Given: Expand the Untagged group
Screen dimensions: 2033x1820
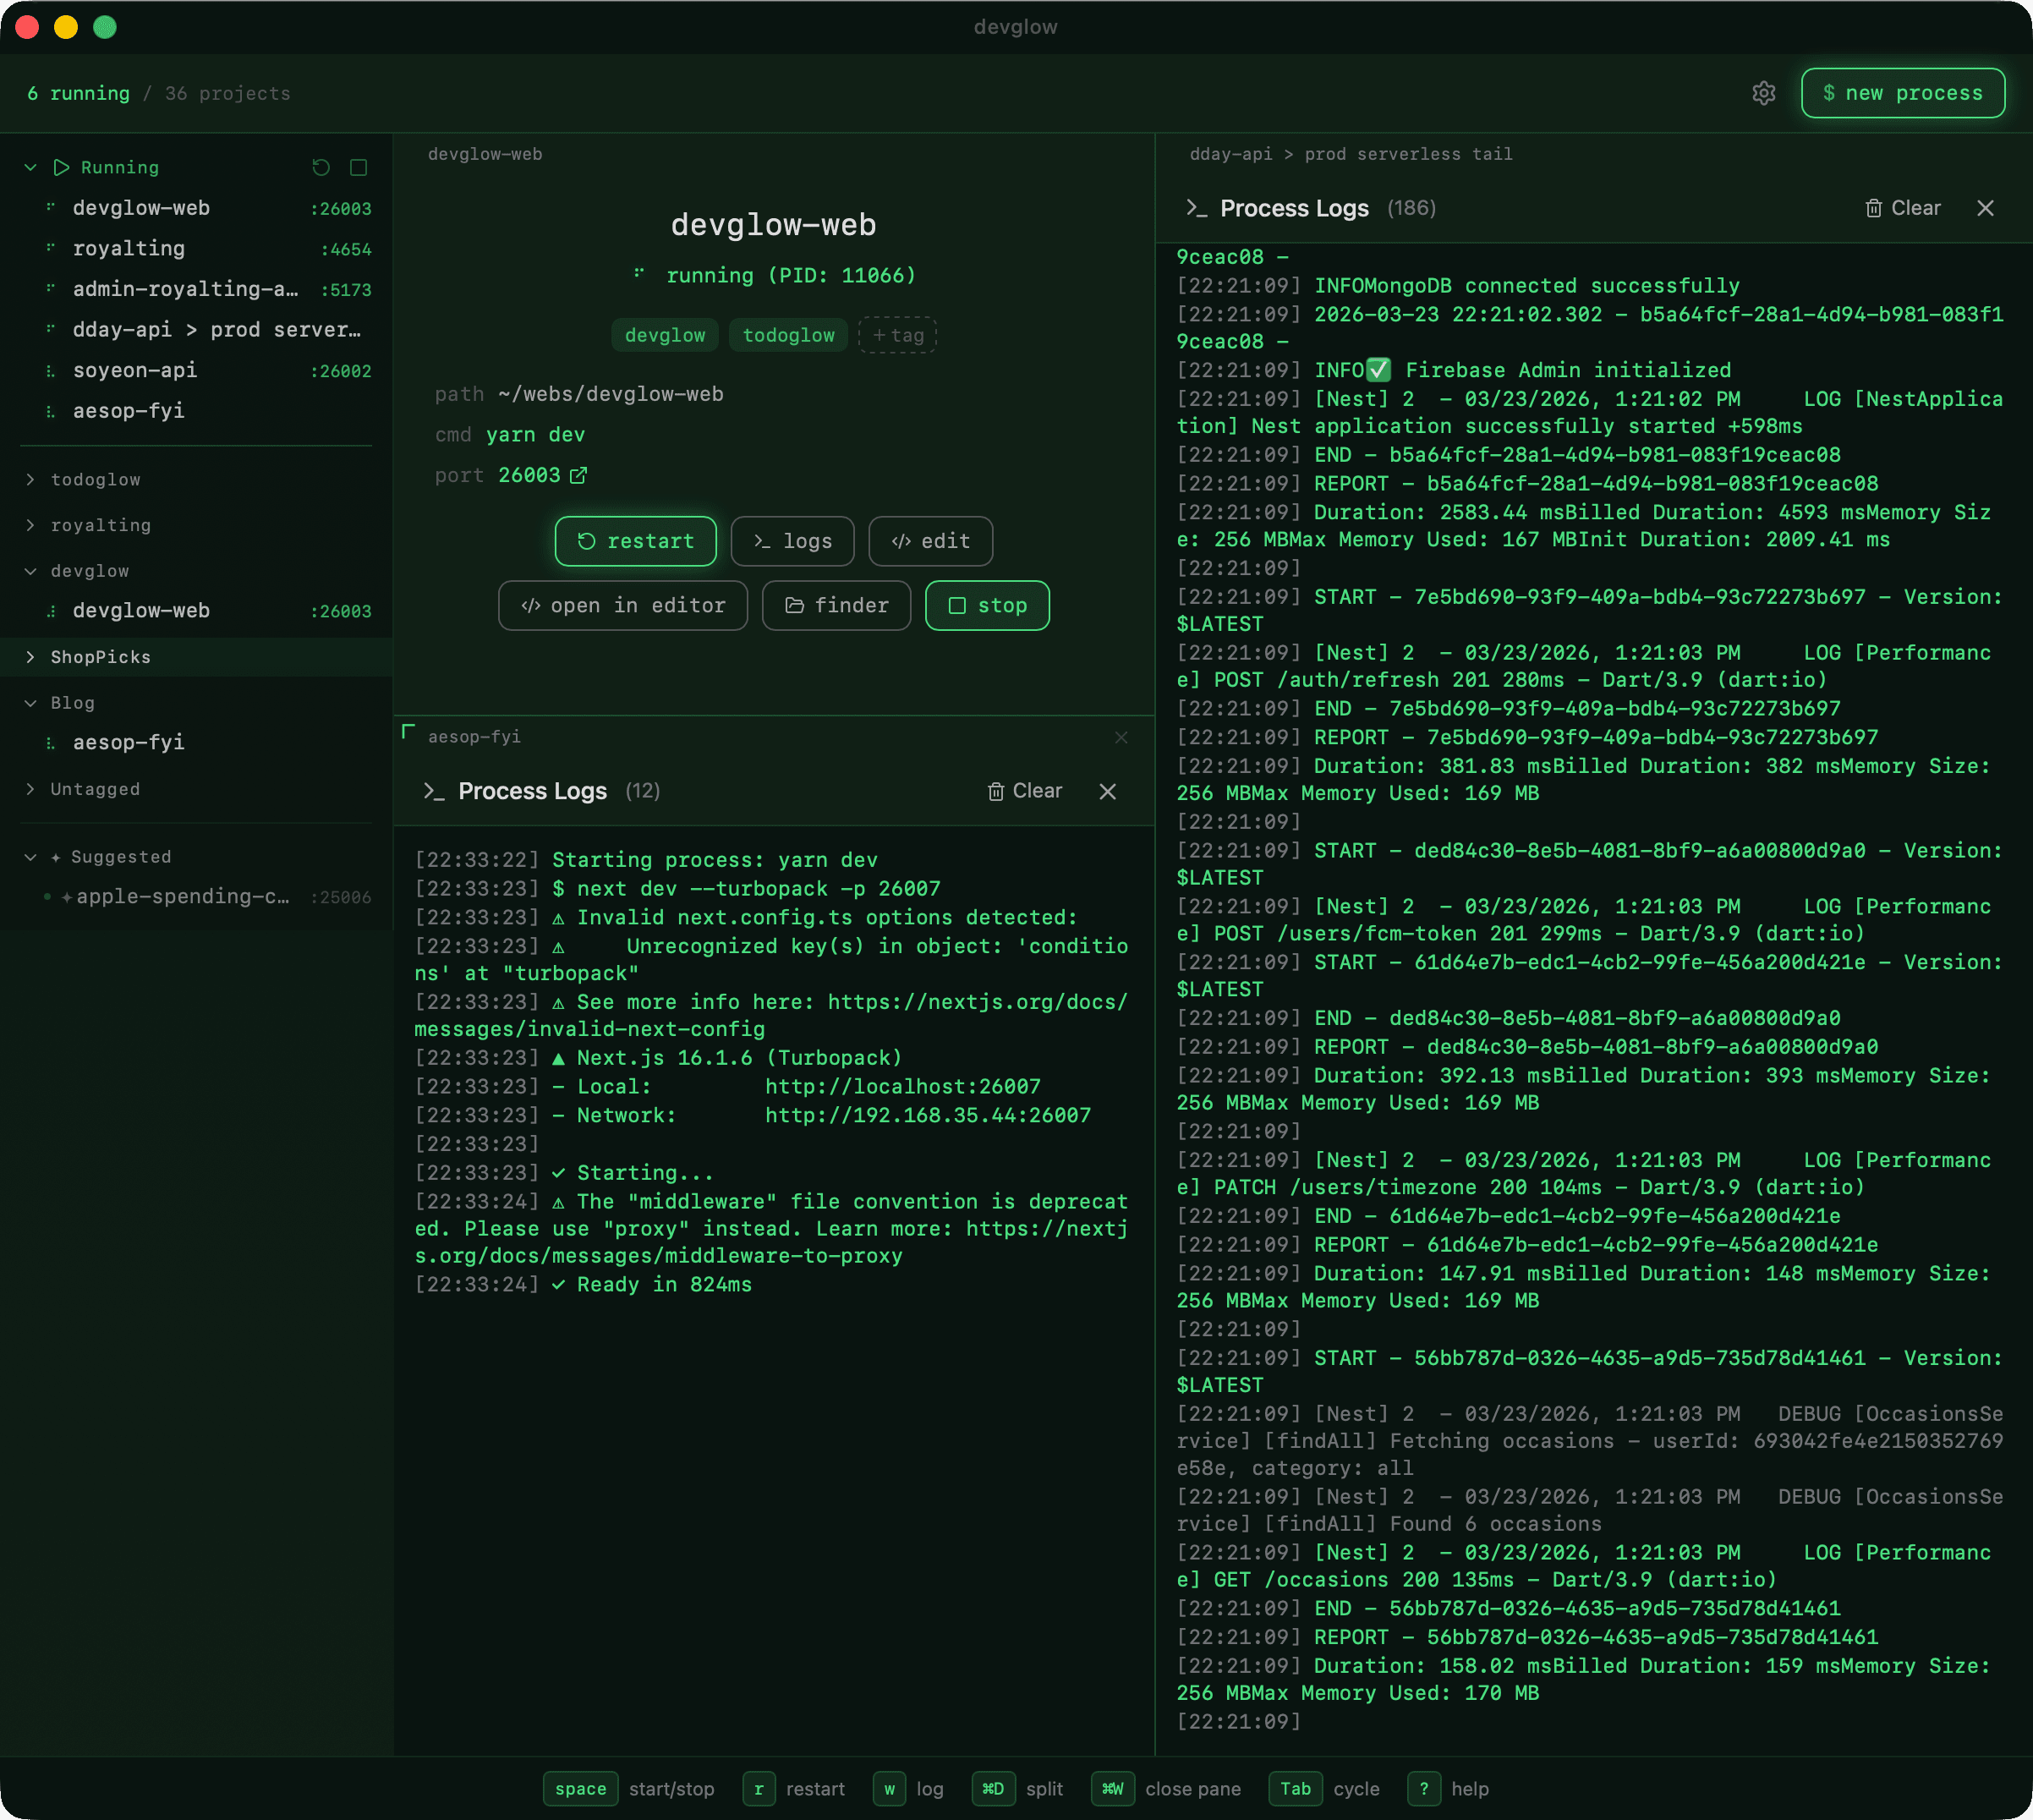Looking at the screenshot, I should point(196,789).
